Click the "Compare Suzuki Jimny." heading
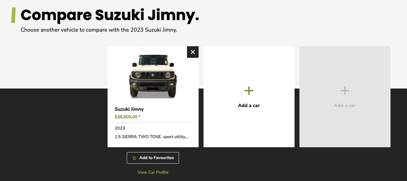 (x=110, y=15)
